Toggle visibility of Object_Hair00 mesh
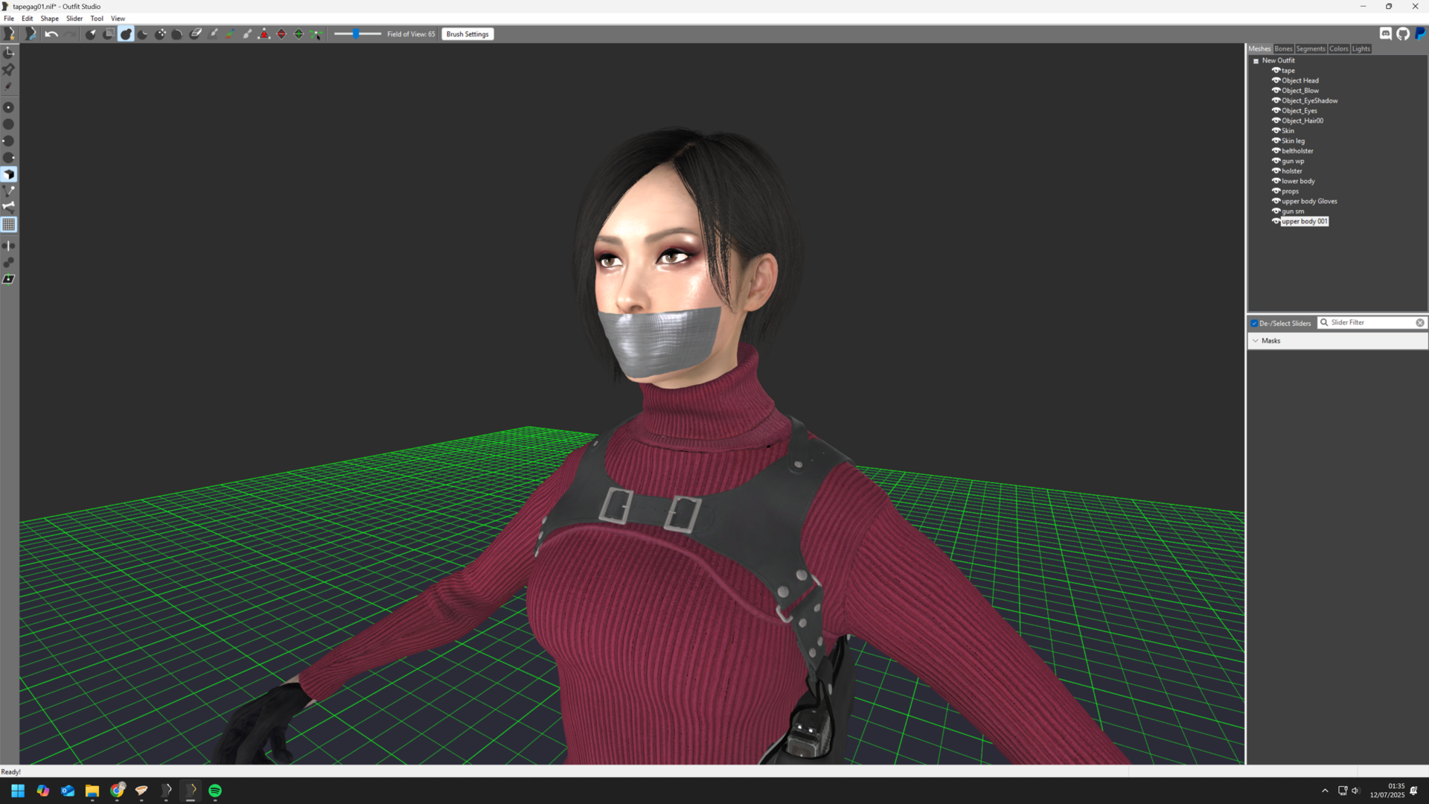The width and height of the screenshot is (1429, 804). (x=1276, y=121)
